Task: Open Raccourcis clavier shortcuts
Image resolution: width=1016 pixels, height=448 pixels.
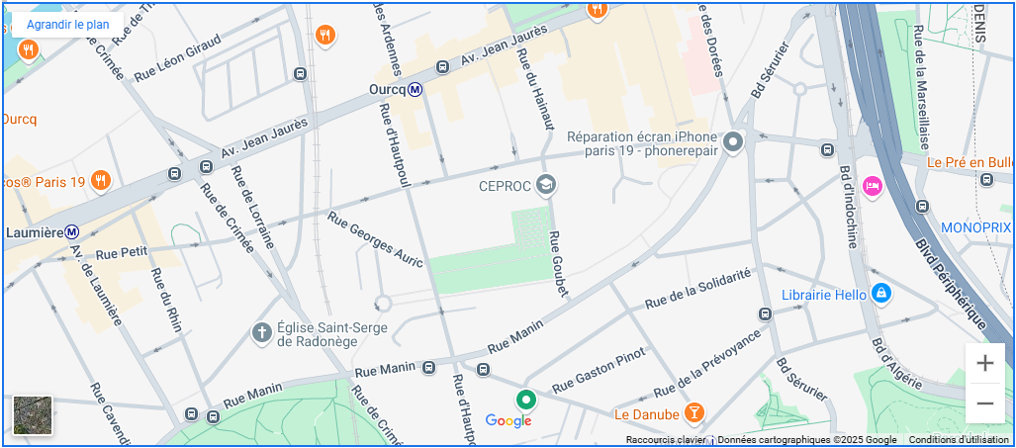Action: tap(666, 440)
